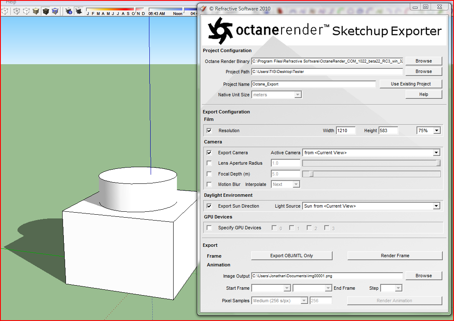Image resolution: width=454 pixels, height=321 pixels.
Task: Browse for the Project Path
Action: pos(424,71)
